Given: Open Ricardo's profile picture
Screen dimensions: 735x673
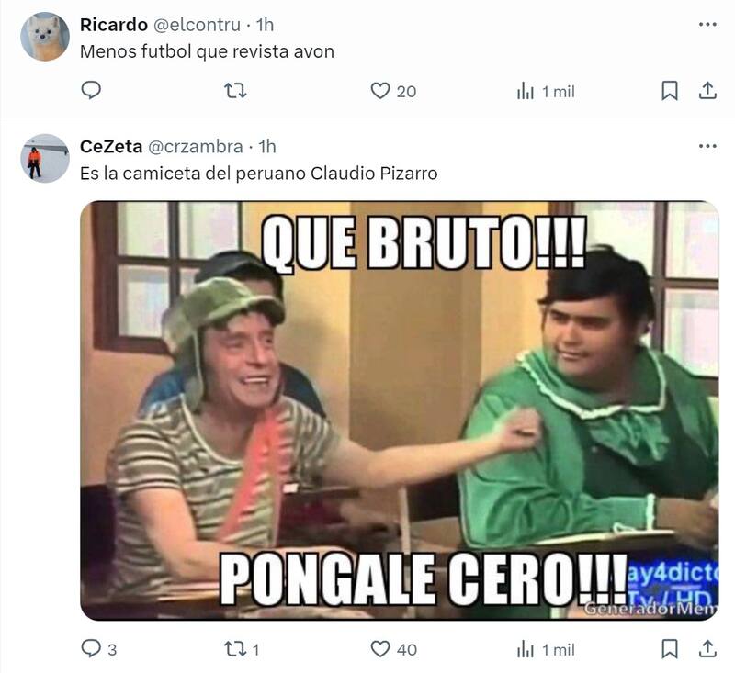Looking at the screenshot, I should pyautogui.click(x=45, y=37).
